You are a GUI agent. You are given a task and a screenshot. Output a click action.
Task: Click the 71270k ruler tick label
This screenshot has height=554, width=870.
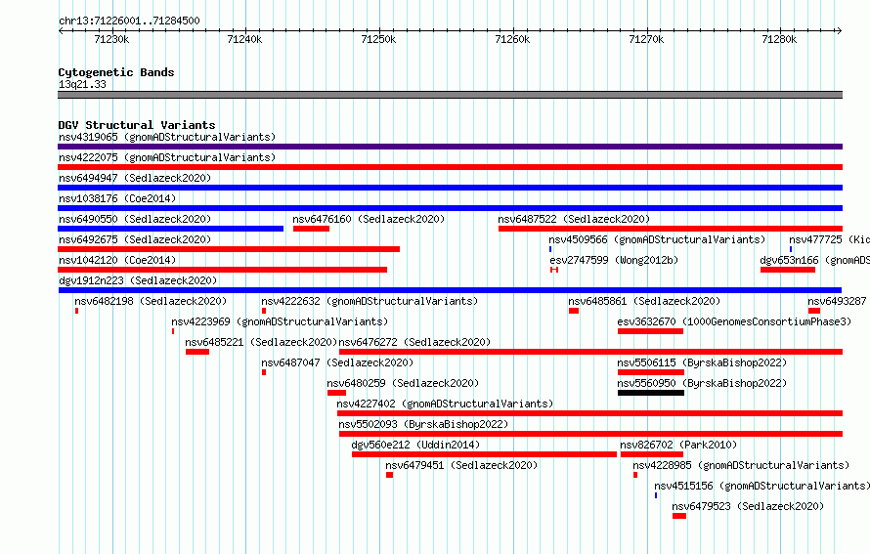[x=646, y=39]
